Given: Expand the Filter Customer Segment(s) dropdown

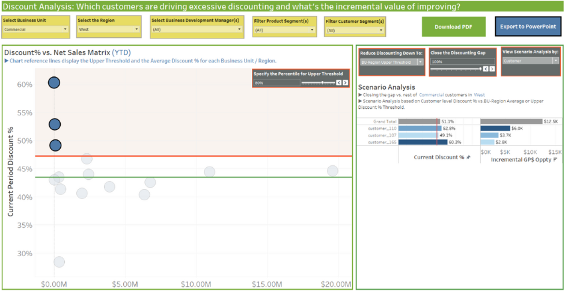Looking at the screenshot, I should pyautogui.click(x=354, y=29).
